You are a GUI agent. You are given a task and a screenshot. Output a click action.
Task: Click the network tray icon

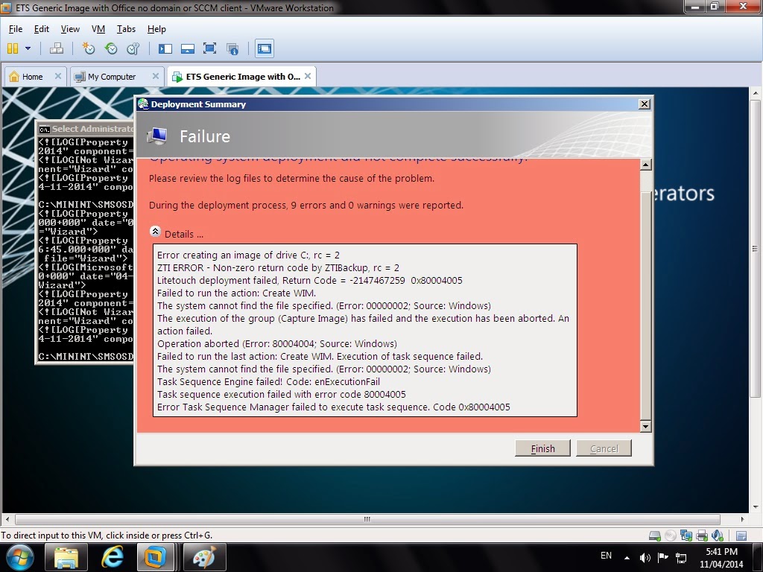[x=681, y=558]
